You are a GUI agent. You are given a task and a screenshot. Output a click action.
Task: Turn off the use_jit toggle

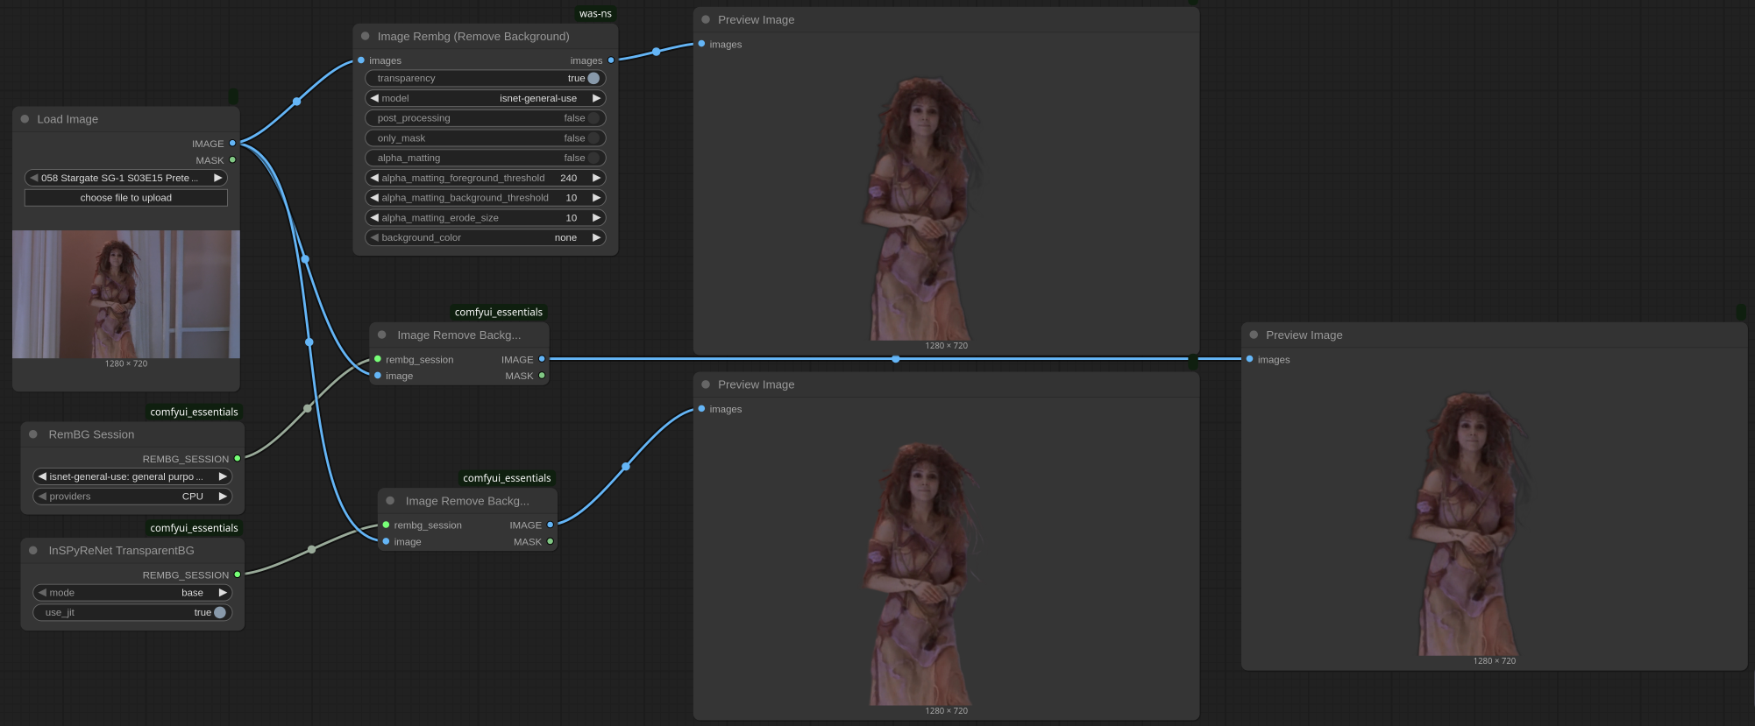[219, 613]
